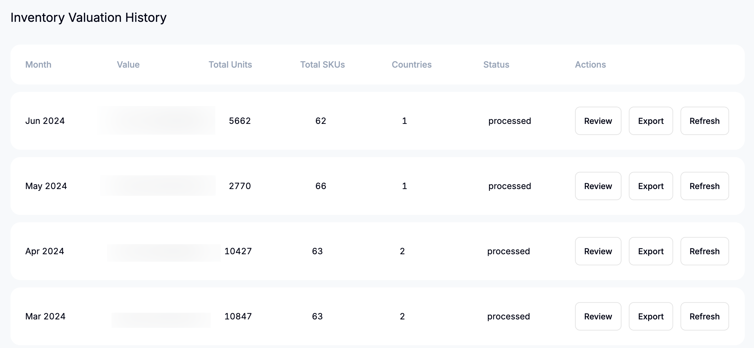
Task: Click the Actions column header
Action: tap(590, 65)
